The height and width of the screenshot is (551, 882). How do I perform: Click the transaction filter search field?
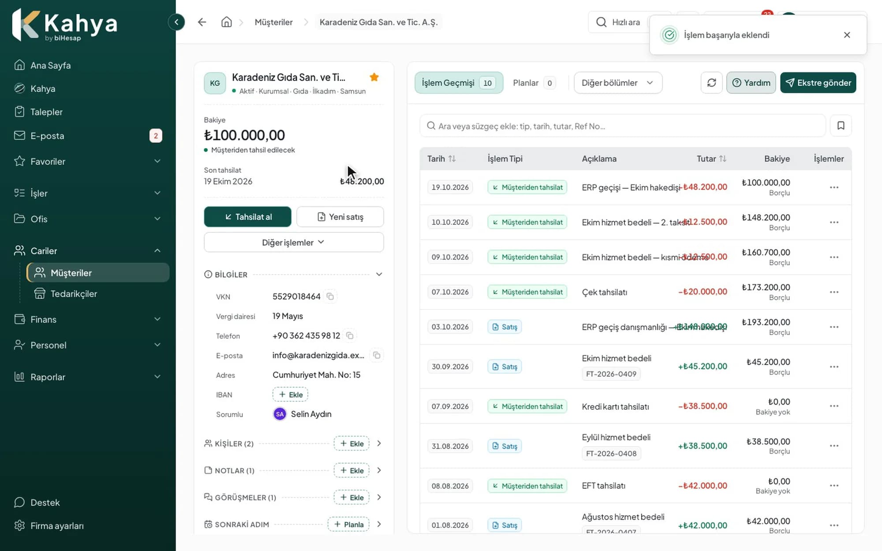tap(622, 126)
